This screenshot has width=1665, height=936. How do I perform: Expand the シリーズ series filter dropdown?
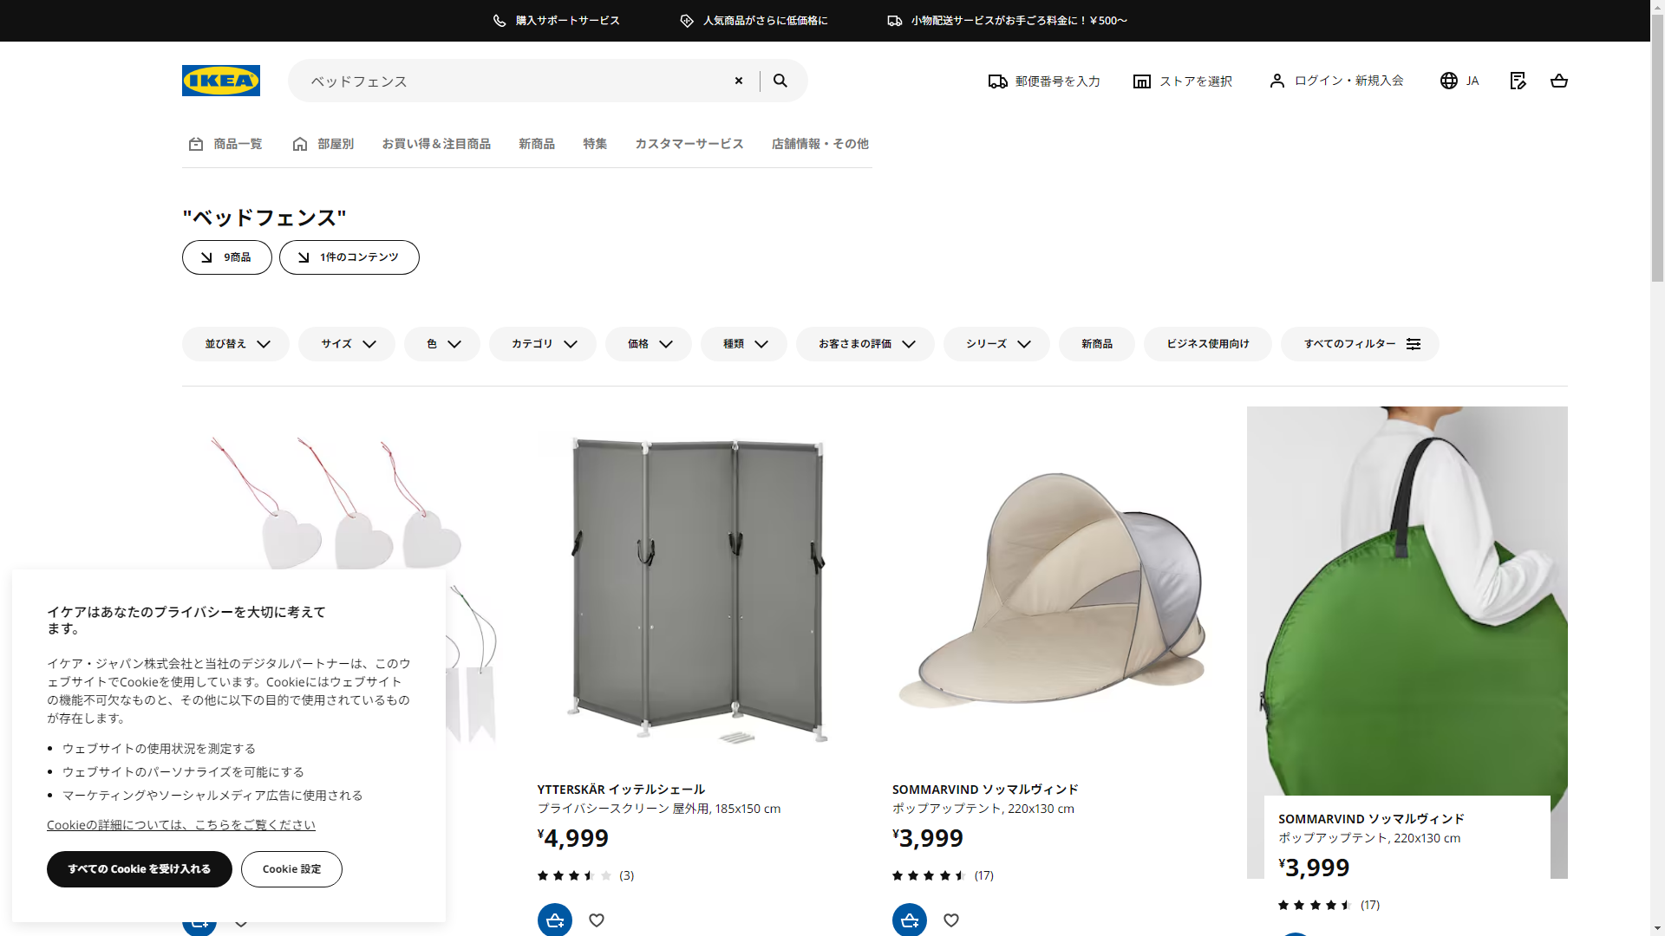tap(996, 344)
